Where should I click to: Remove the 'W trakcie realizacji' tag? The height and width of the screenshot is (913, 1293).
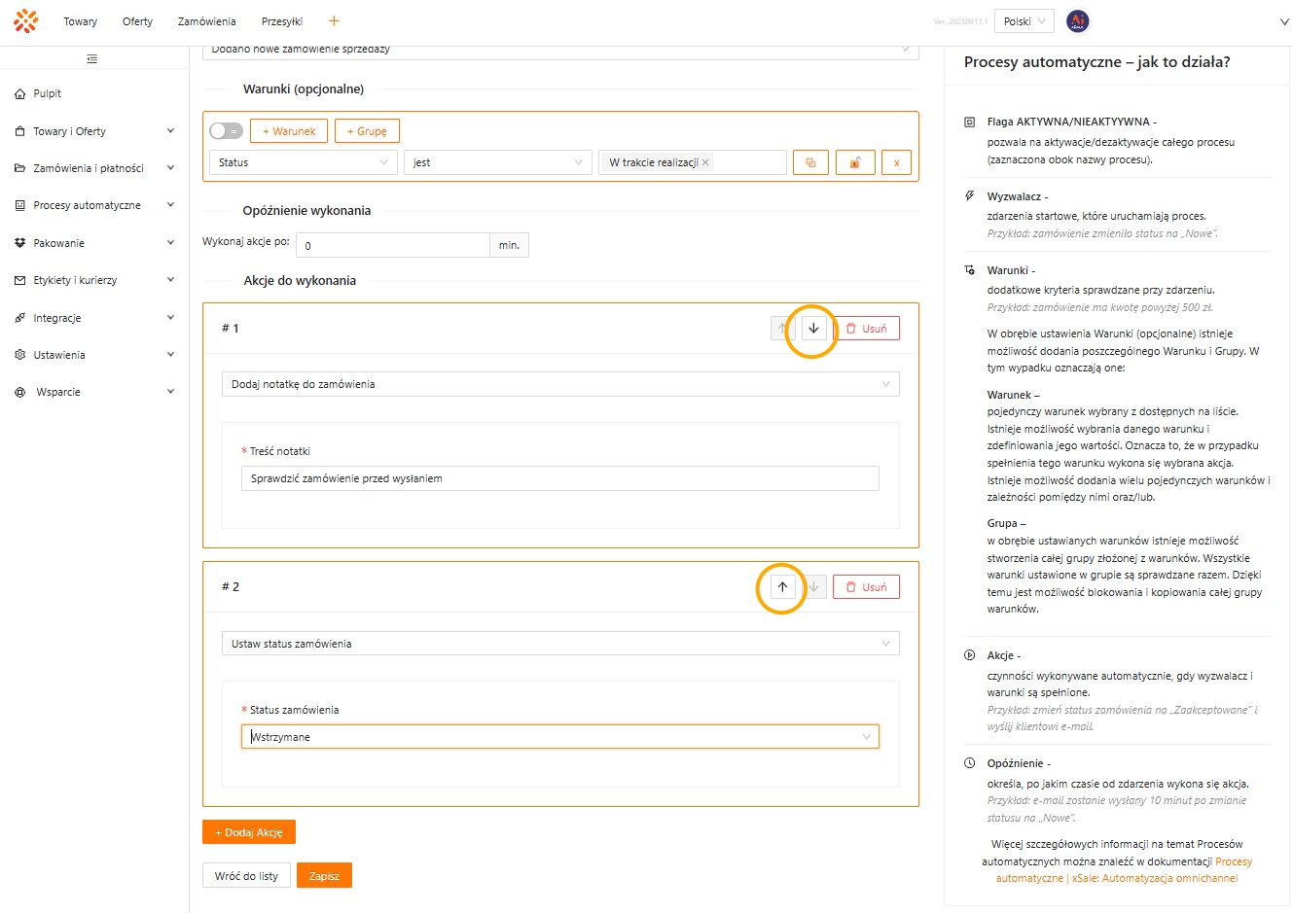(x=705, y=162)
